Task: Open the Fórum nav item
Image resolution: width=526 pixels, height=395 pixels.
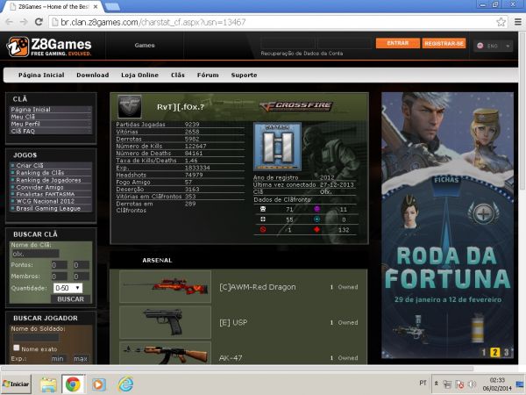Action: point(208,75)
